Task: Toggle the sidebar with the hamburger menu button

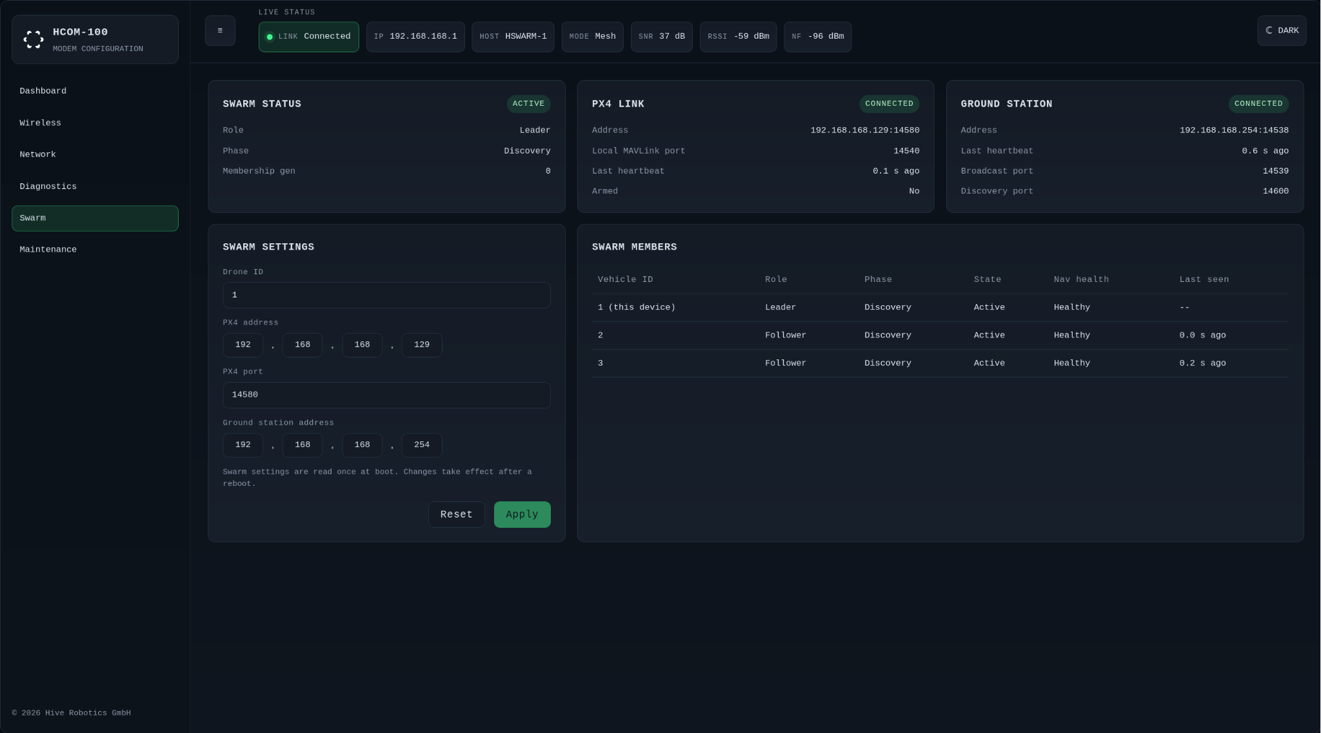Action: (220, 30)
